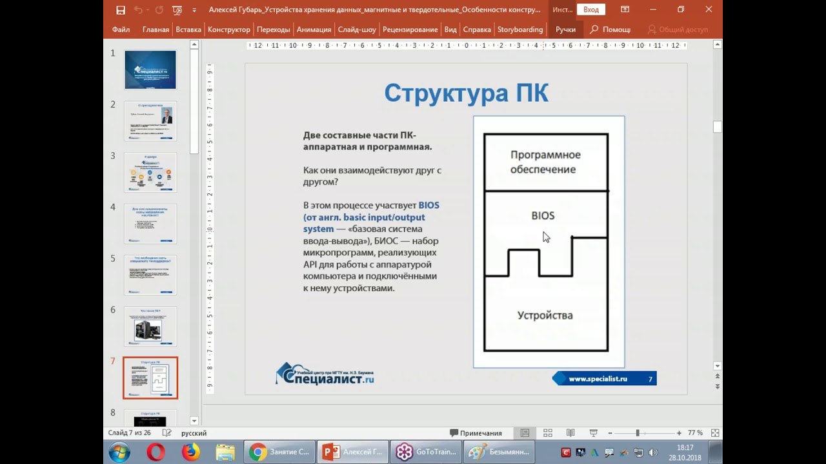Open the Справка ribbon tab

(477, 30)
